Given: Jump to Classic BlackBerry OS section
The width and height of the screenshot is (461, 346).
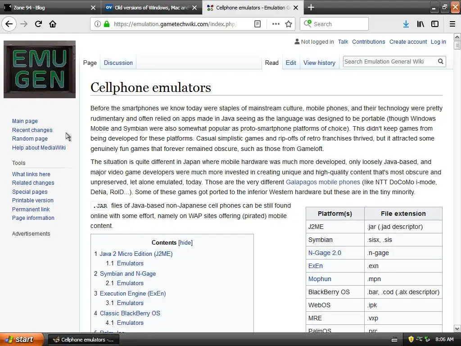Looking at the screenshot, I should (130, 314).
